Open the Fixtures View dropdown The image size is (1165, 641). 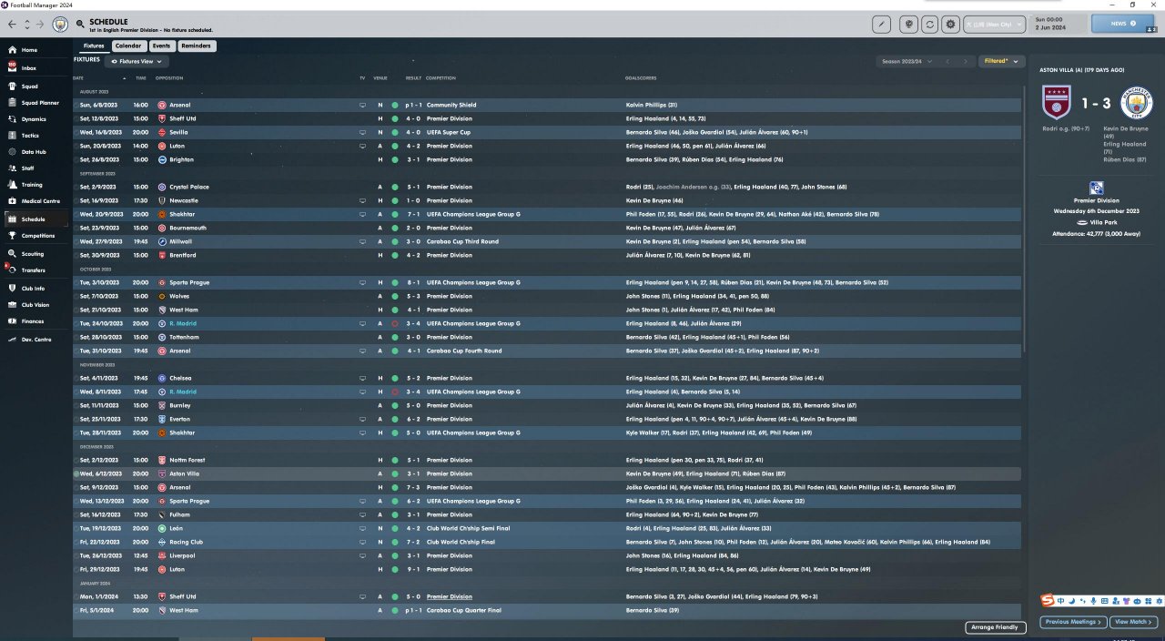(137, 61)
